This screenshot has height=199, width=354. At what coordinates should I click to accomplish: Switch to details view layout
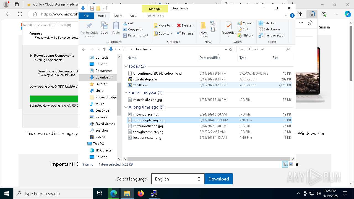click(x=285, y=164)
